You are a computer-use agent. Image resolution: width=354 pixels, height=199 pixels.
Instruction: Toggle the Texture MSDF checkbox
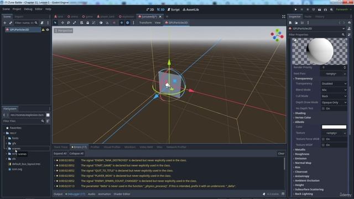pos(323,145)
